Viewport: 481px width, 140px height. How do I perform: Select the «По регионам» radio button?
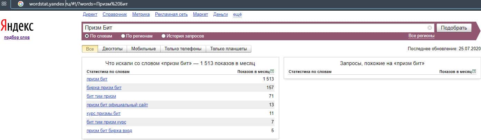pos(123,36)
